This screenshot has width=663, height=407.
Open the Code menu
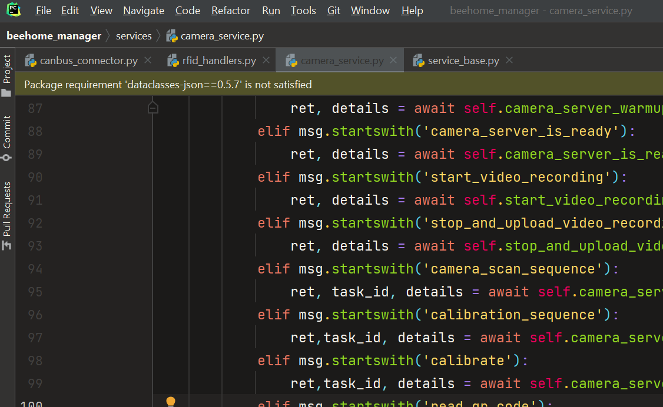click(x=187, y=11)
